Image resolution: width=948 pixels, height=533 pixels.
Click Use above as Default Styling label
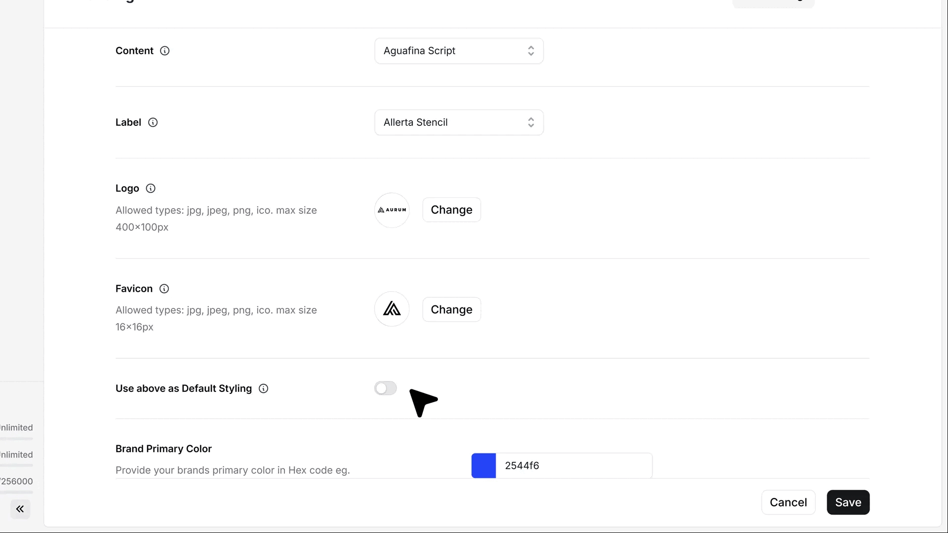click(184, 389)
